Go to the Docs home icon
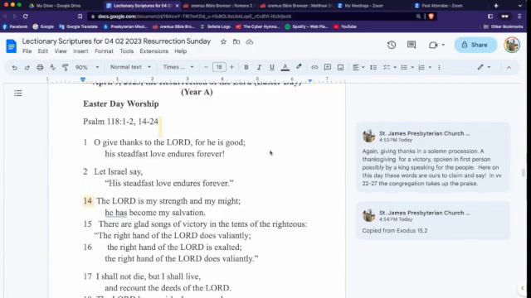 coord(11,46)
